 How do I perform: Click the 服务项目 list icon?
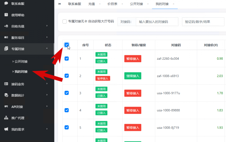click(6, 37)
